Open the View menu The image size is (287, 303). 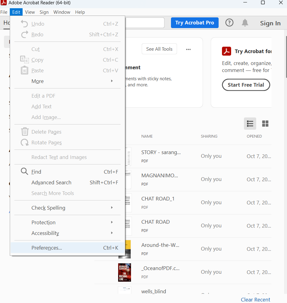pyautogui.click(x=30, y=12)
